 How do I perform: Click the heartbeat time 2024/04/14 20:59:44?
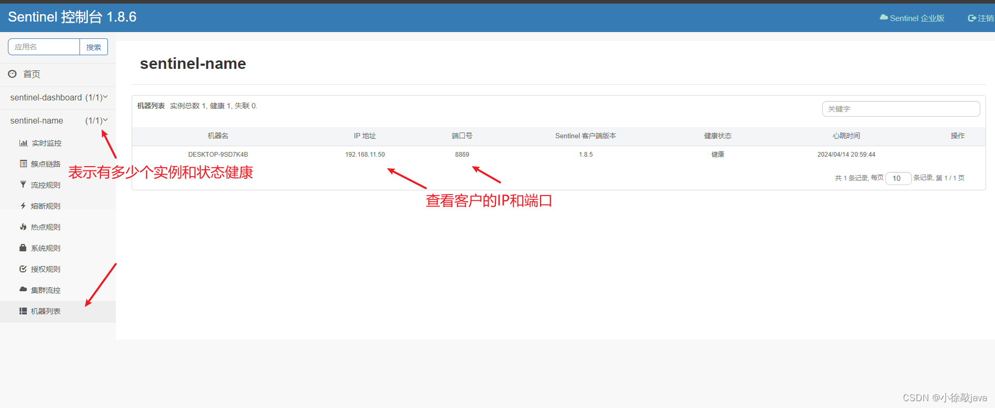(x=846, y=155)
